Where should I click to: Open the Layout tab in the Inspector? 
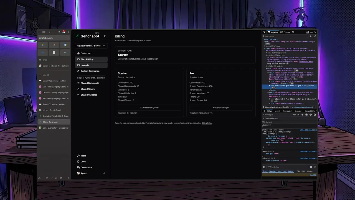tap(277, 111)
